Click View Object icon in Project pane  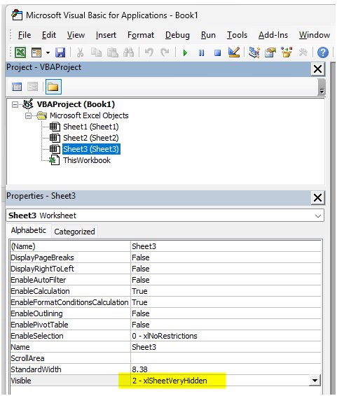[33, 87]
